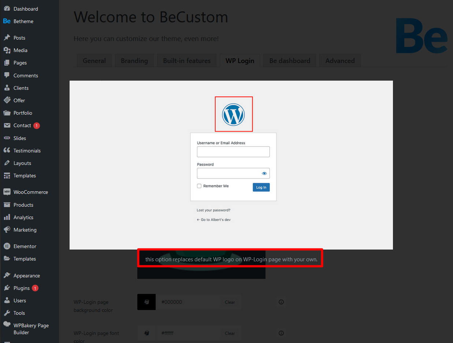Open the Elementor Templates folder icon

pos(7,259)
